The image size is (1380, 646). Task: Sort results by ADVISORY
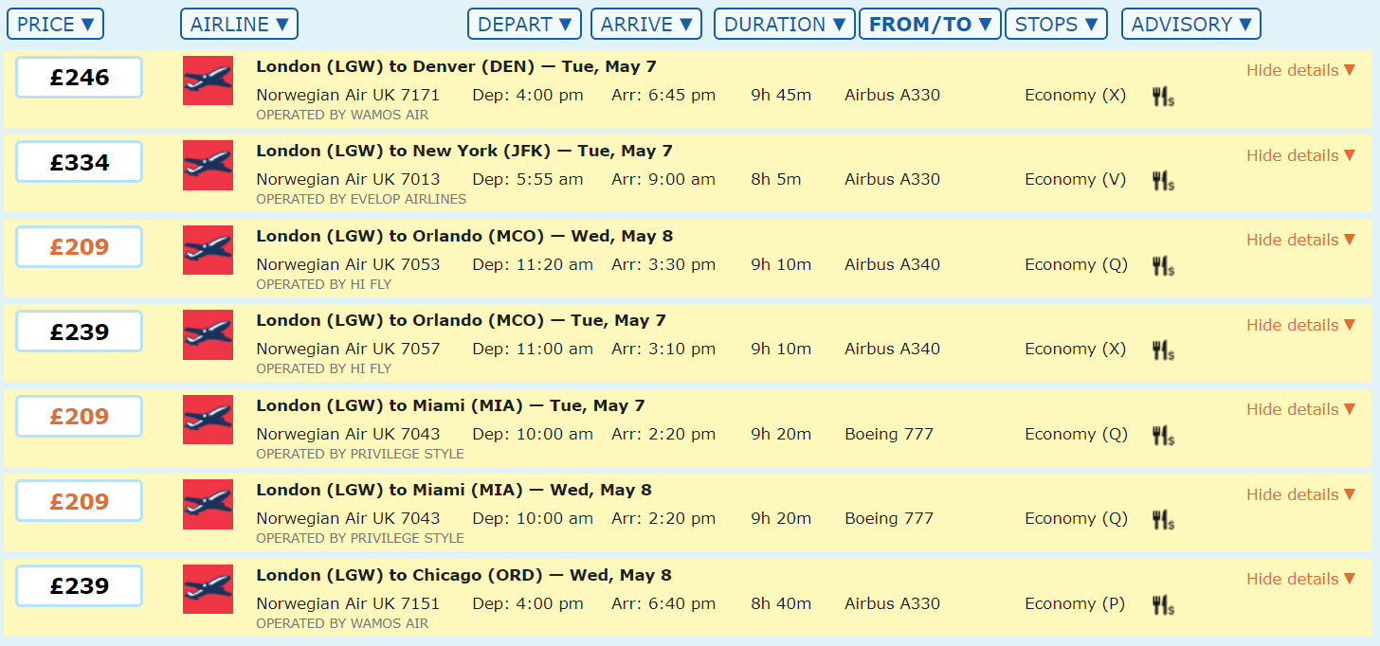[1191, 24]
